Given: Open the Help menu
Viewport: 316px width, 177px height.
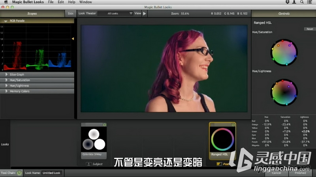Looking at the screenshot, I should [71, 2].
